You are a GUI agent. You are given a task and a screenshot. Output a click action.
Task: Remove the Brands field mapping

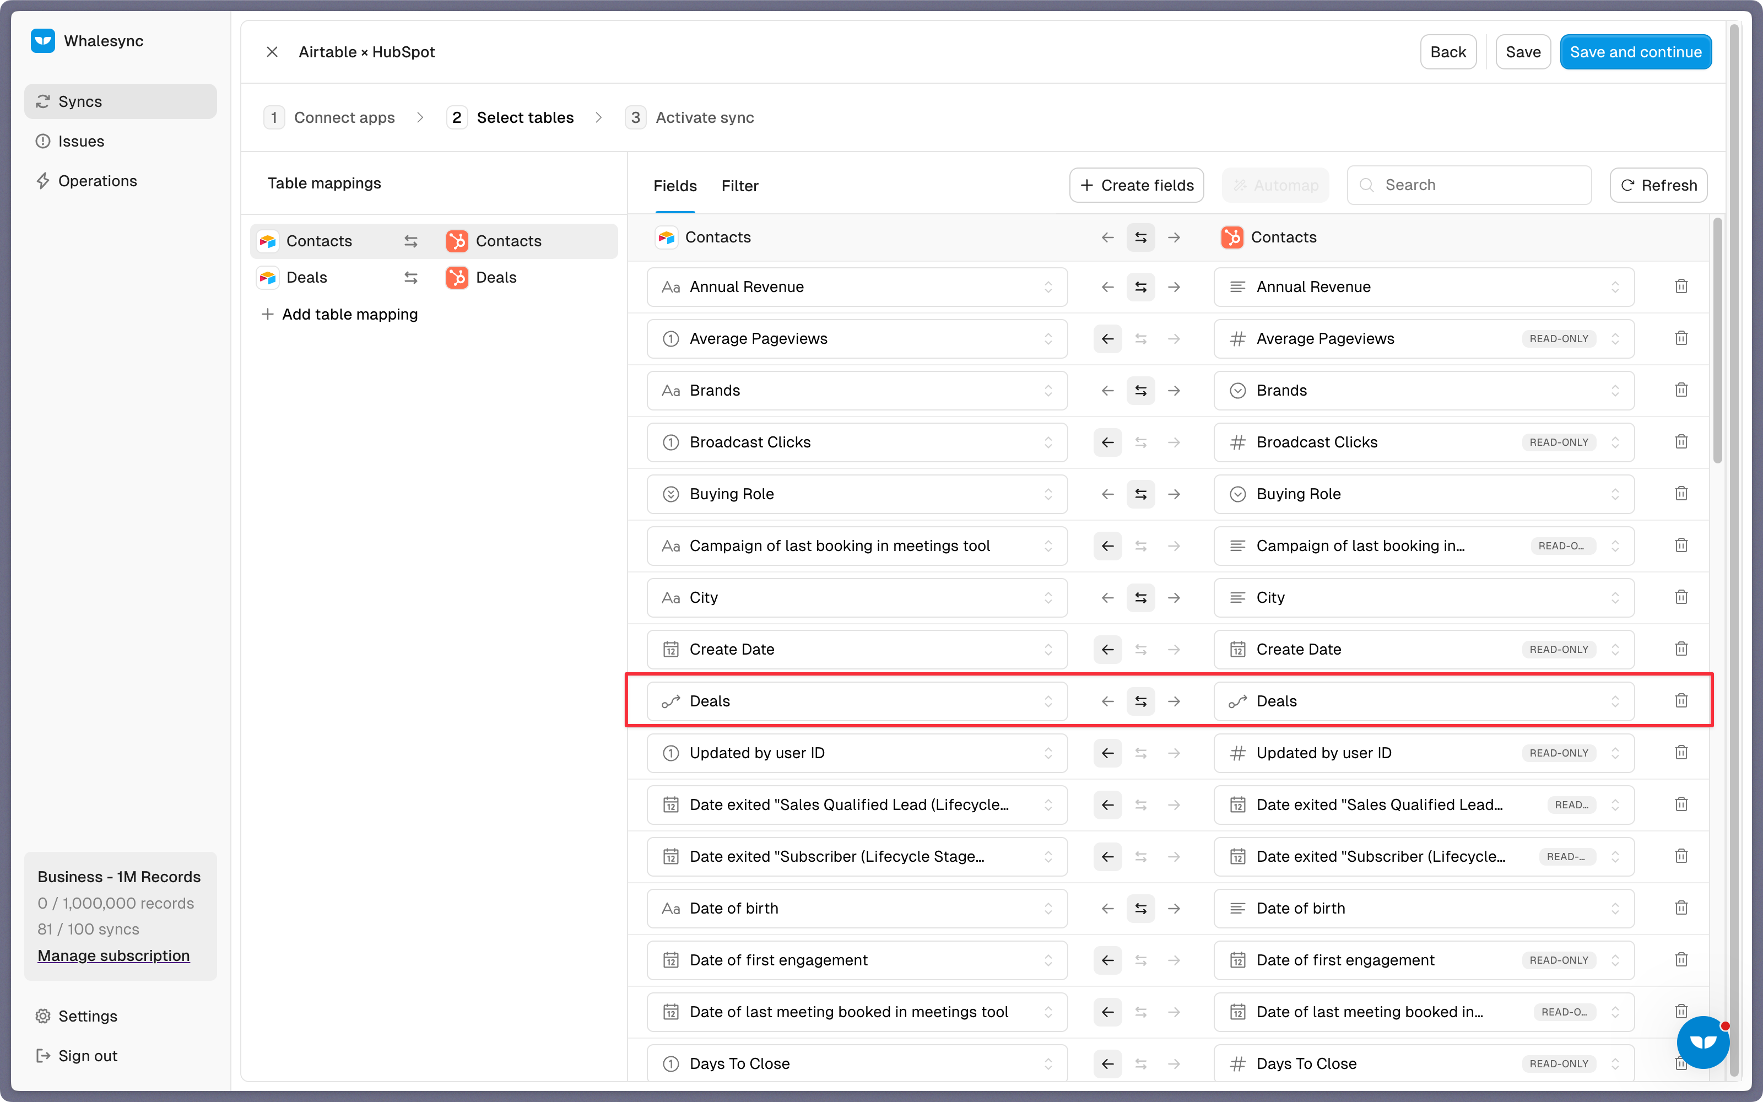point(1681,390)
